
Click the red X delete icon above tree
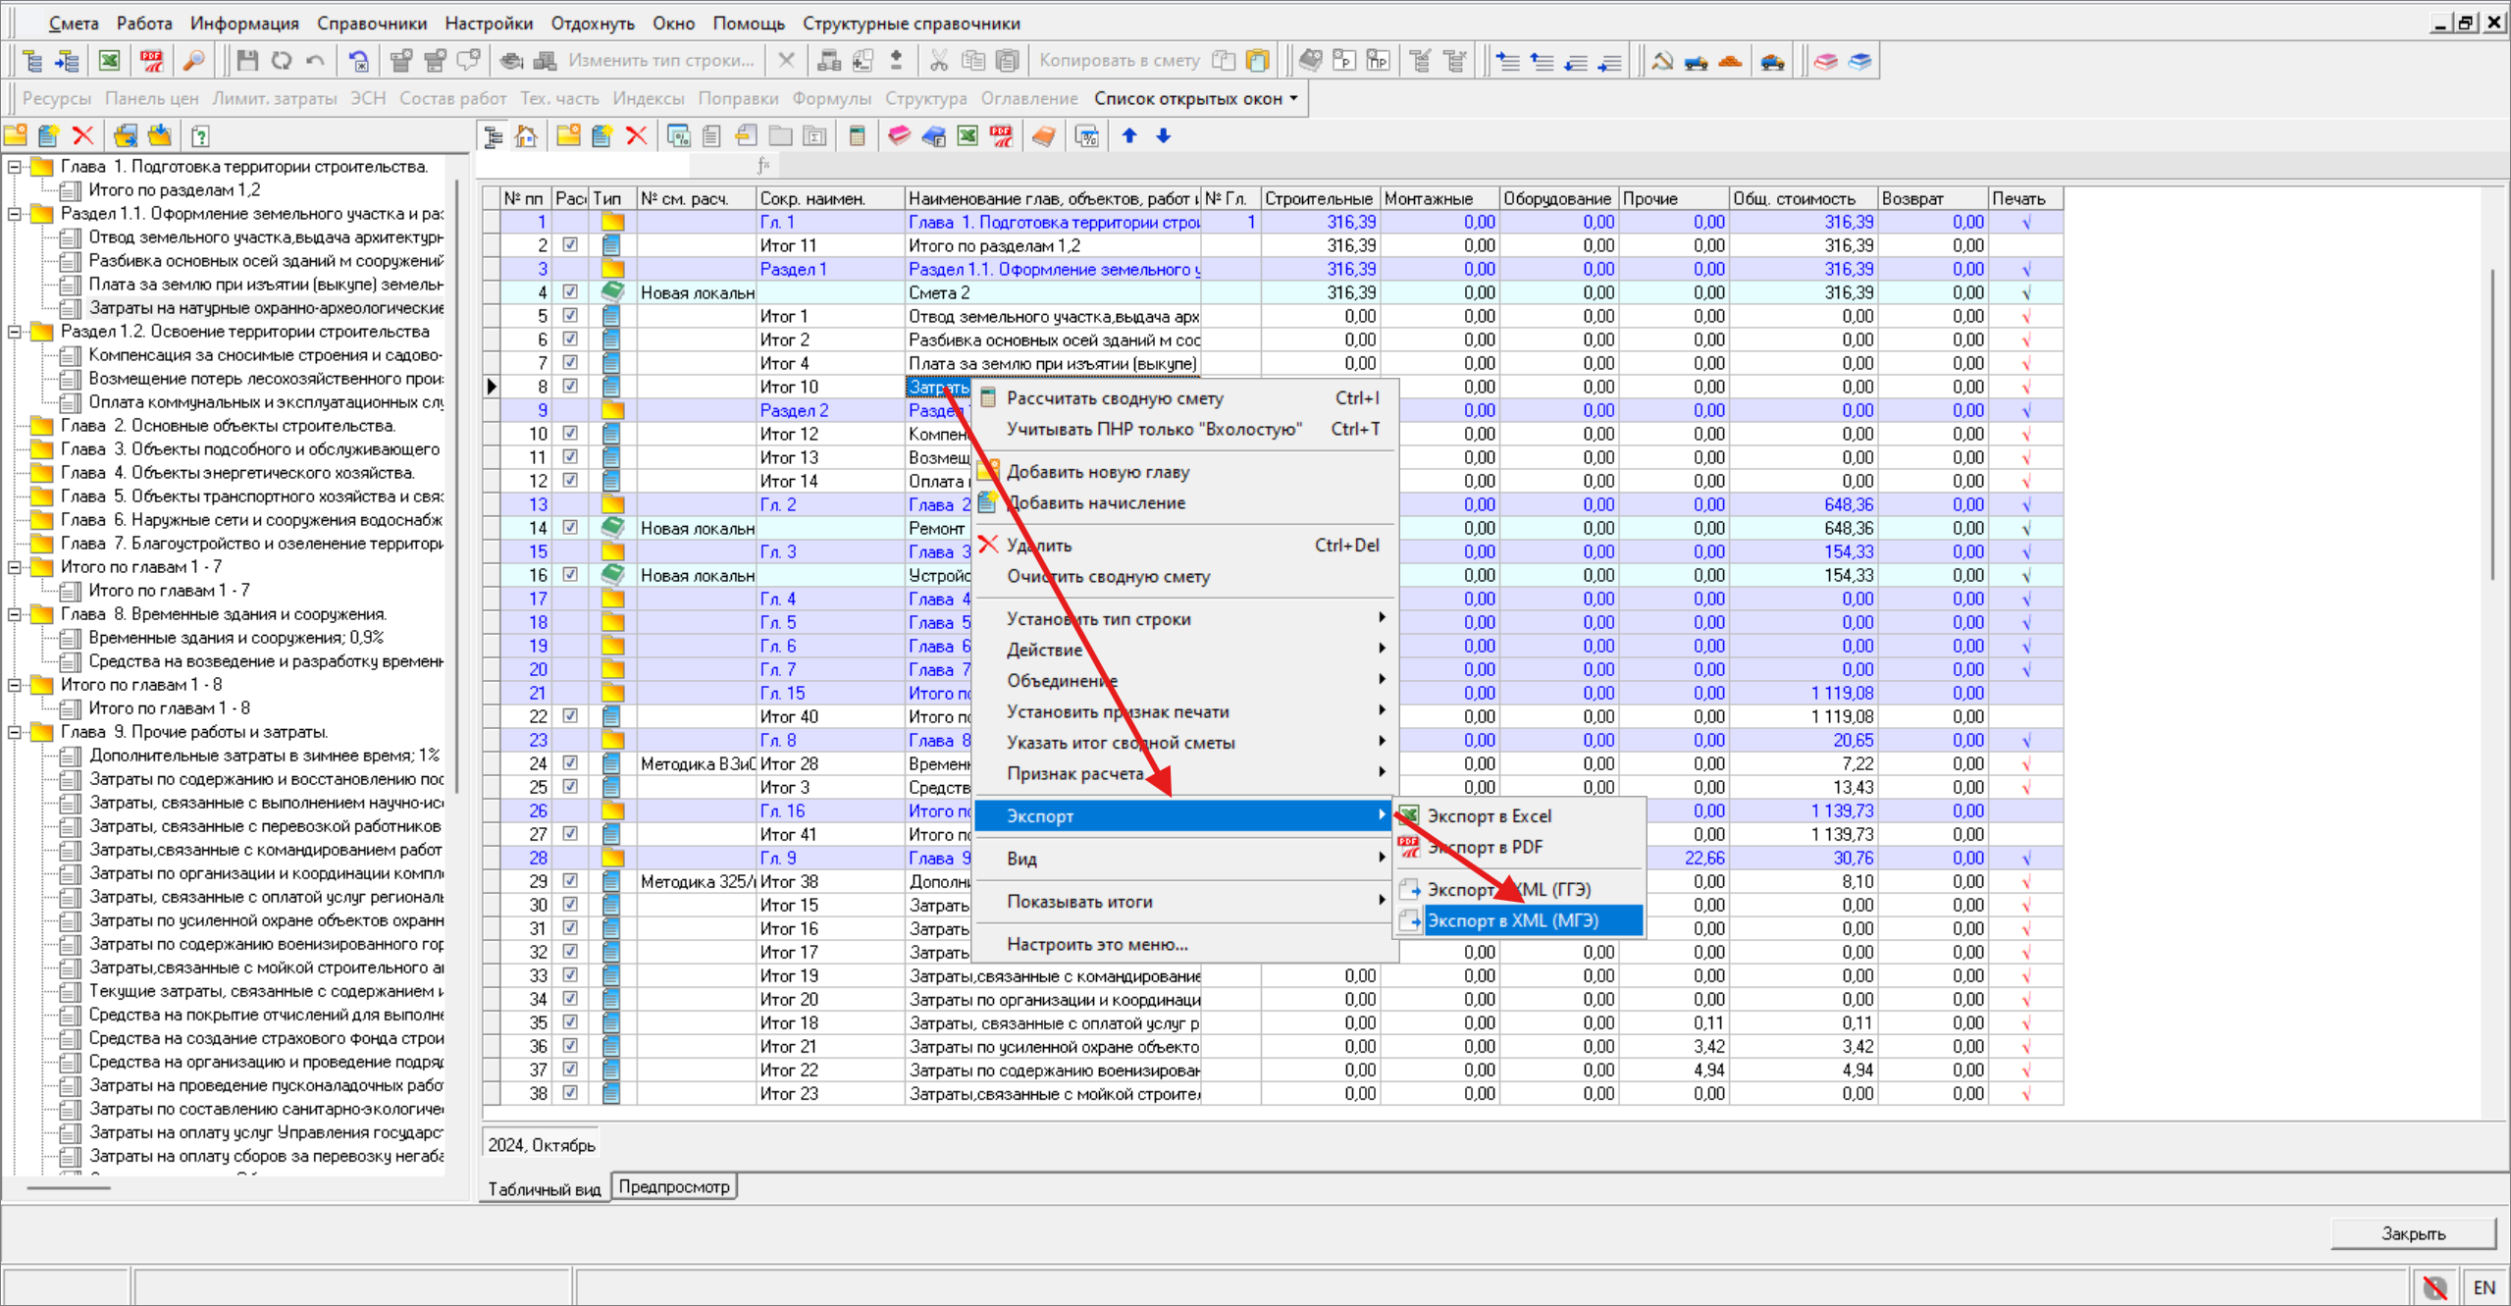(x=83, y=135)
